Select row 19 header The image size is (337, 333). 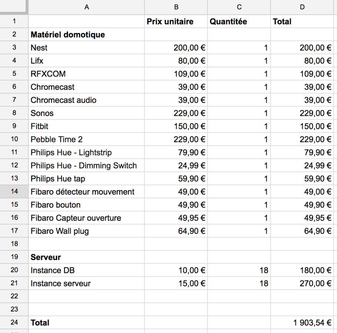coord(14,257)
